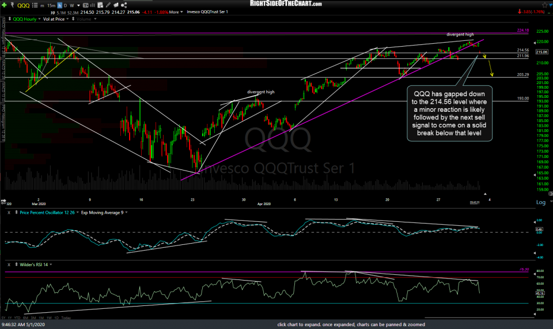The width and height of the screenshot is (553, 329).
Task: Click the 211.96 price level label
Action: tap(523, 56)
